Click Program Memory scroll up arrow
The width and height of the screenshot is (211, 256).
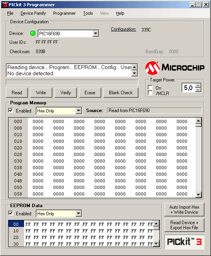(x=199, y=121)
